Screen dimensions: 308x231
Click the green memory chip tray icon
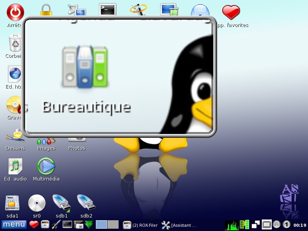[x=244, y=224]
